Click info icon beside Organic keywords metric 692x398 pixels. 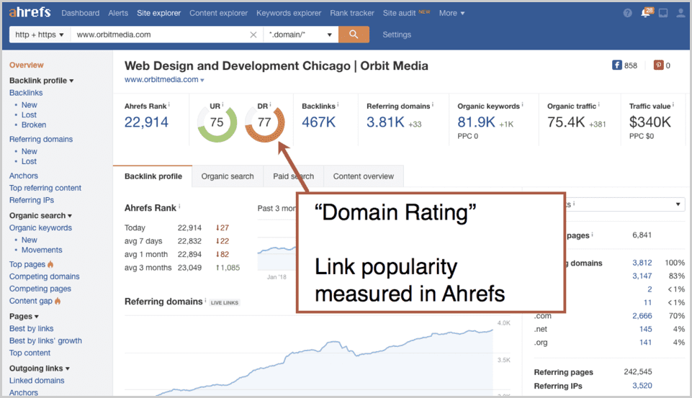click(523, 105)
